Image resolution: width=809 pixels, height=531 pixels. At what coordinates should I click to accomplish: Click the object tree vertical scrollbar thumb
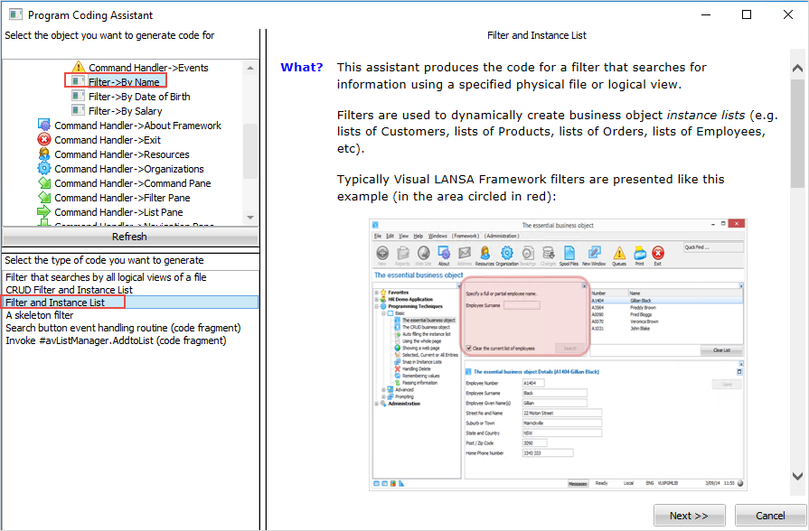click(250, 151)
